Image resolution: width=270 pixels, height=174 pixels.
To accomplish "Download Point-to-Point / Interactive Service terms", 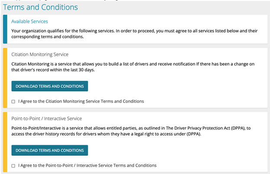I will click(x=49, y=150).
